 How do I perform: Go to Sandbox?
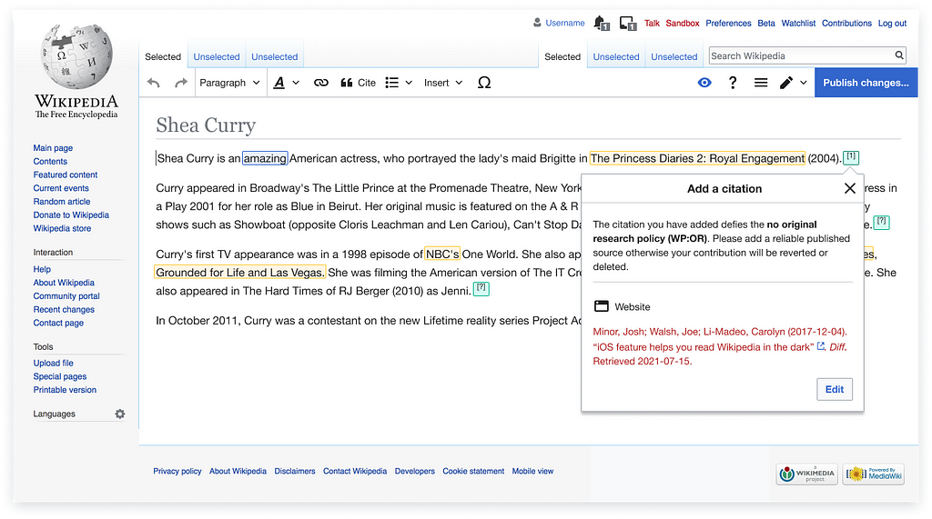[683, 23]
